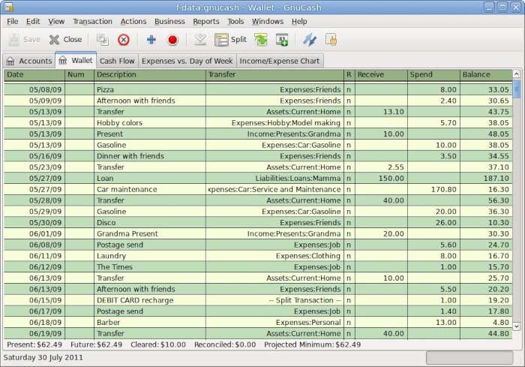The height and width of the screenshot is (367, 525).
Task: Click the Hobby colors description cell
Action: pyautogui.click(x=150, y=123)
